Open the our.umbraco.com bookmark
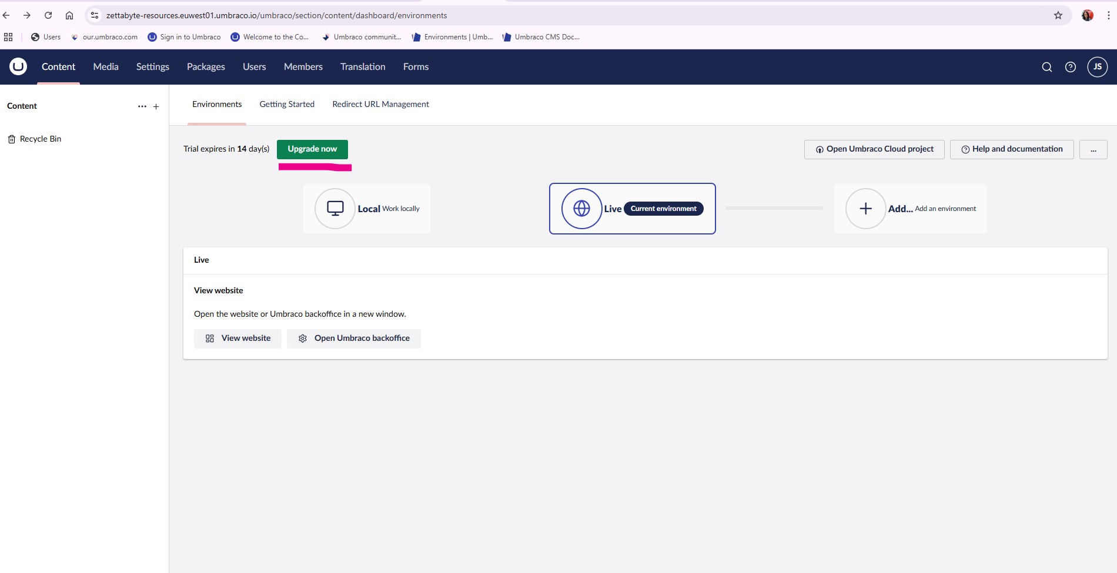The height and width of the screenshot is (573, 1117). pyautogui.click(x=104, y=37)
